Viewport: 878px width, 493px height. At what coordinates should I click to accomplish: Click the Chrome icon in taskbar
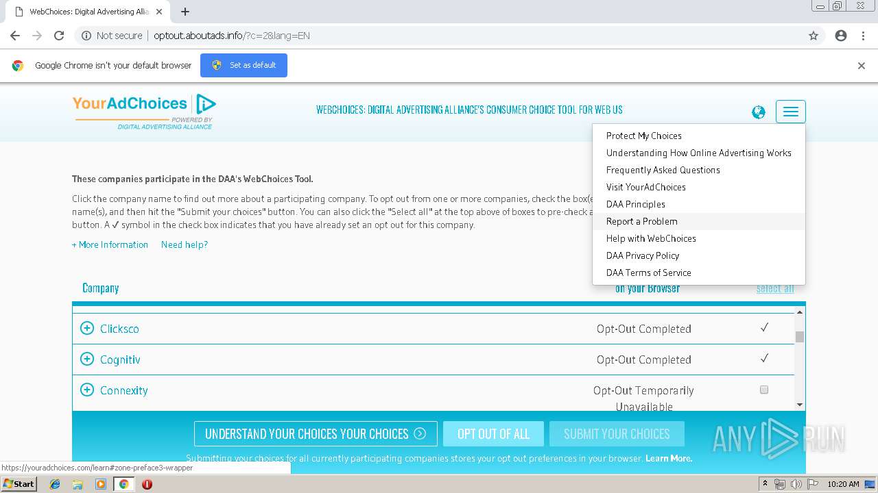[x=123, y=484]
